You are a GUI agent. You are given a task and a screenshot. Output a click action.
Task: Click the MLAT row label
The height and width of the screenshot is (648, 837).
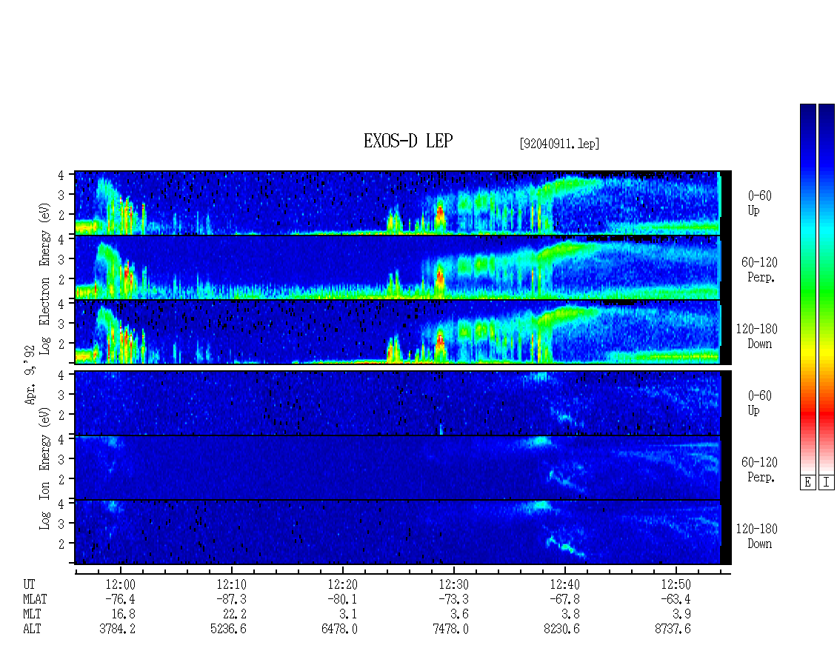click(35, 599)
